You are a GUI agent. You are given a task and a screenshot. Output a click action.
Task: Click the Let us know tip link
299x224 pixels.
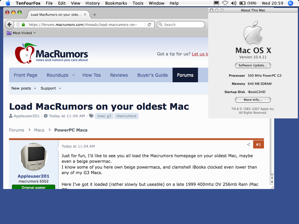(x=200, y=54)
